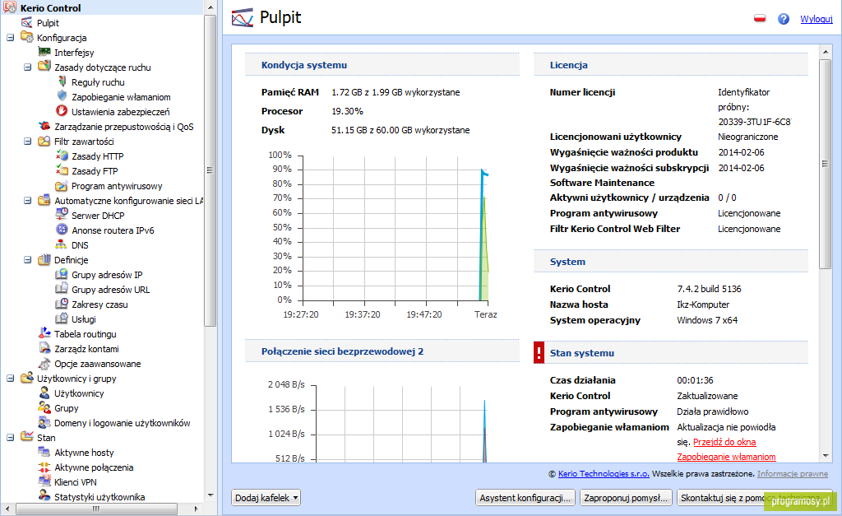Screen dimensions: 842x516
Task: Click the Aktywne połączenia icon
Action: (x=44, y=467)
